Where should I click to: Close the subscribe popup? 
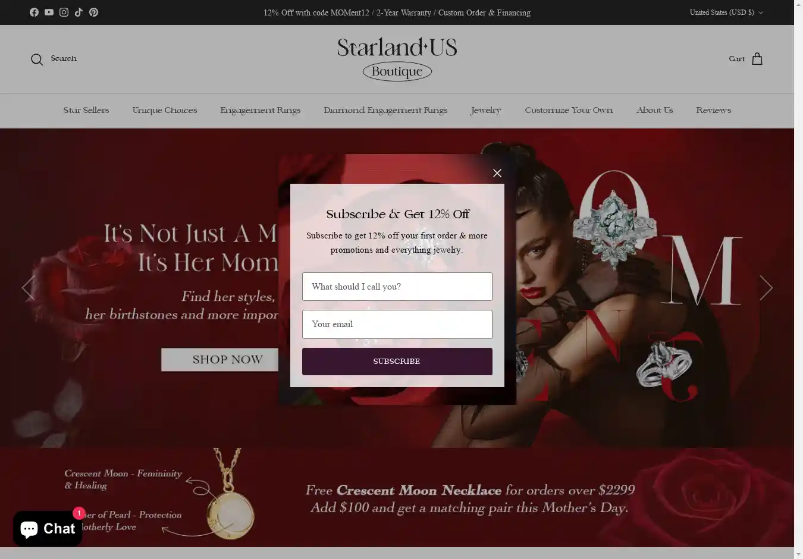[x=497, y=173]
